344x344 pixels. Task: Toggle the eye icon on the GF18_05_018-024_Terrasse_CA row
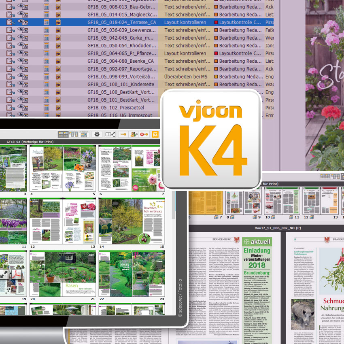[x=23, y=22]
